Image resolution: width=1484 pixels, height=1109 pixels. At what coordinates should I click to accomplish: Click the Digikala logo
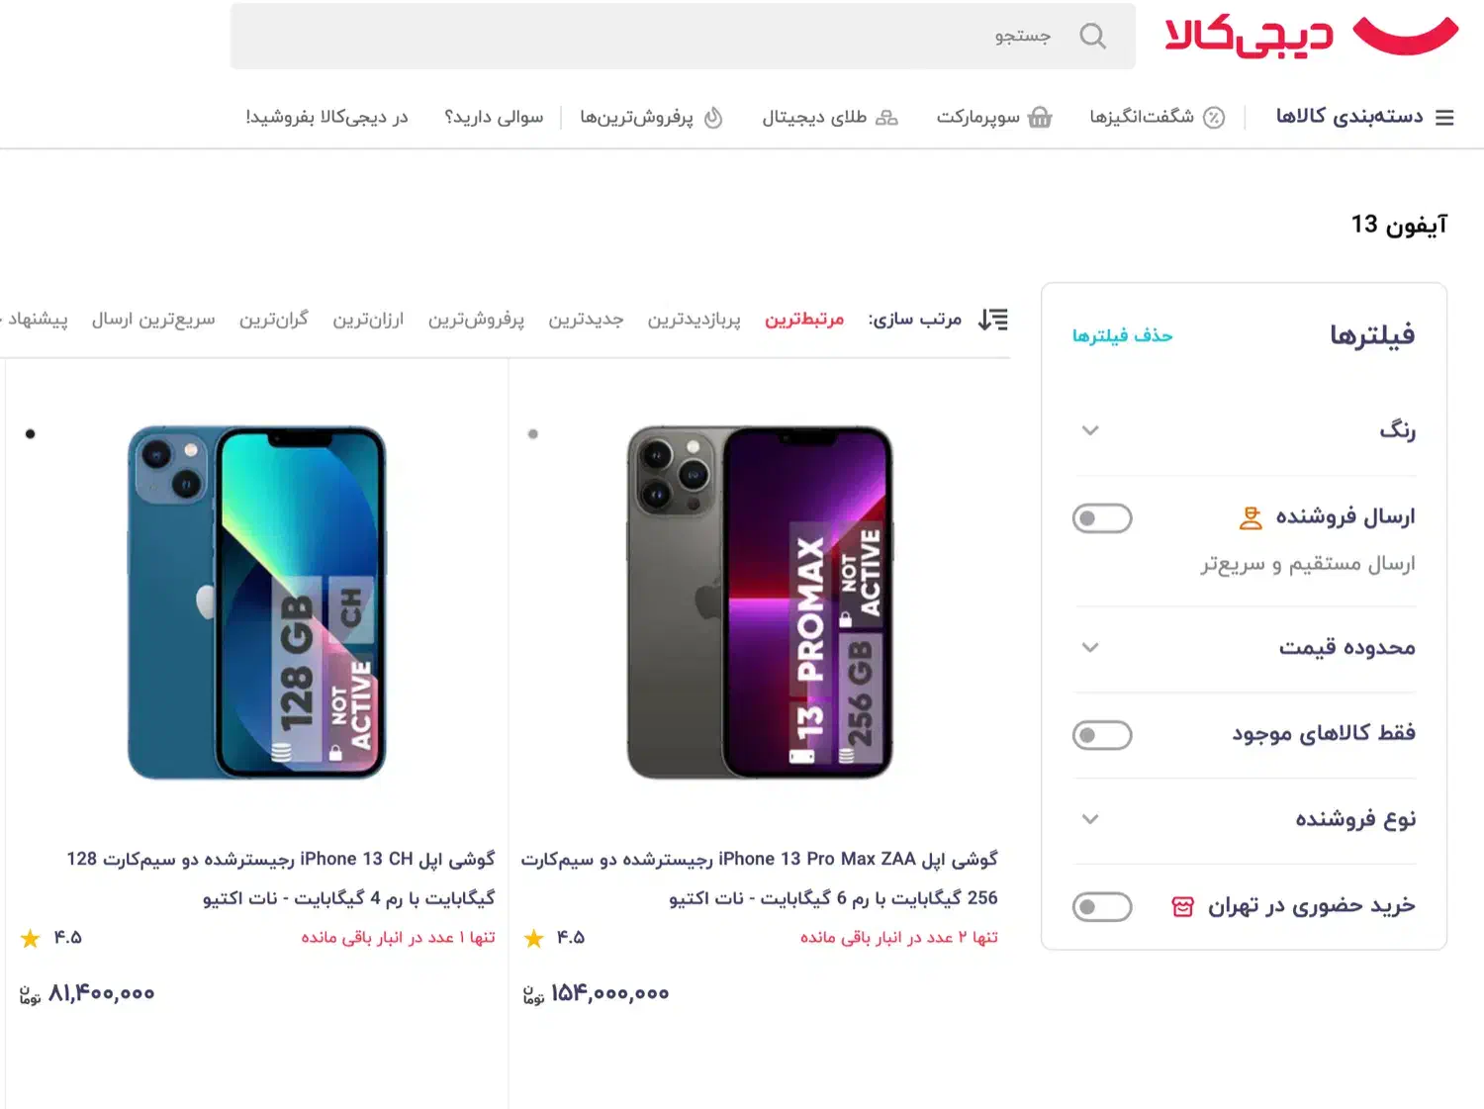pos(1311,37)
